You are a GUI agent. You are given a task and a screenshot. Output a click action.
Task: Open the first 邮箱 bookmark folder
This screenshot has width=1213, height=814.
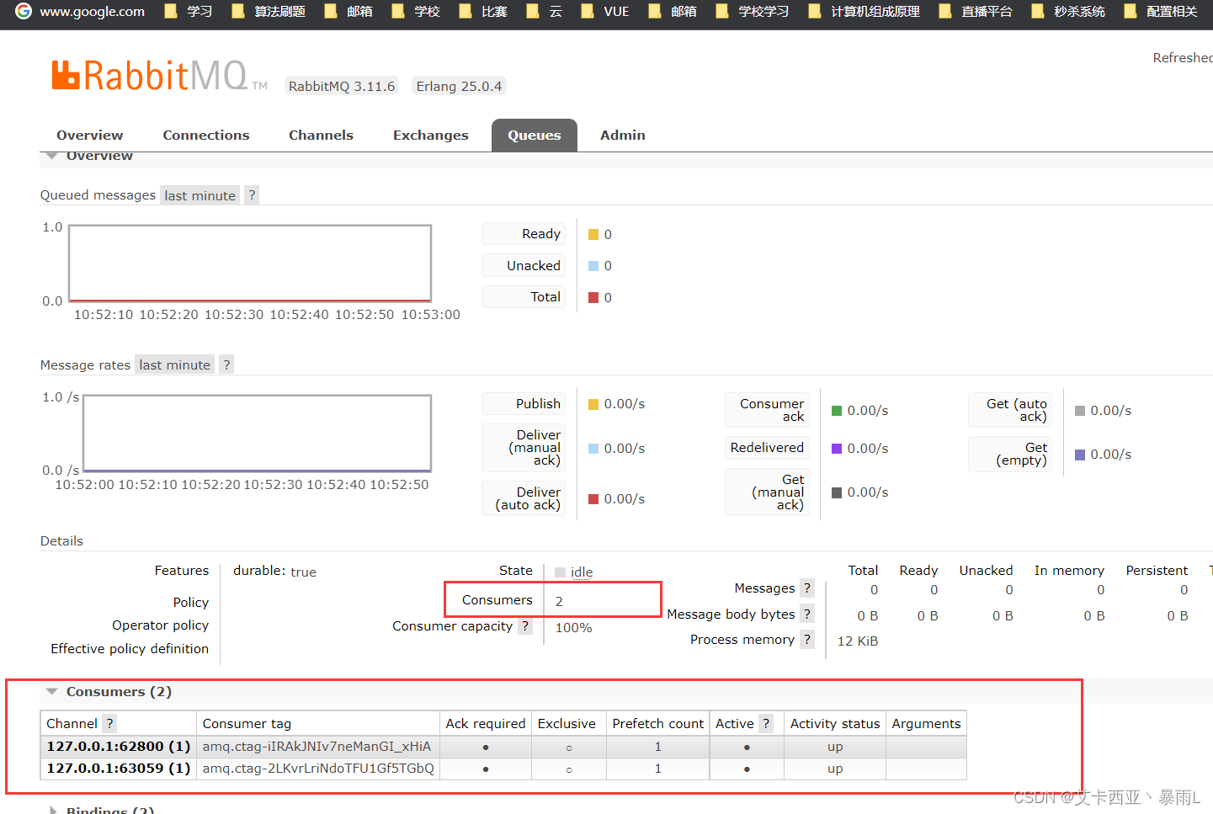coord(348,11)
